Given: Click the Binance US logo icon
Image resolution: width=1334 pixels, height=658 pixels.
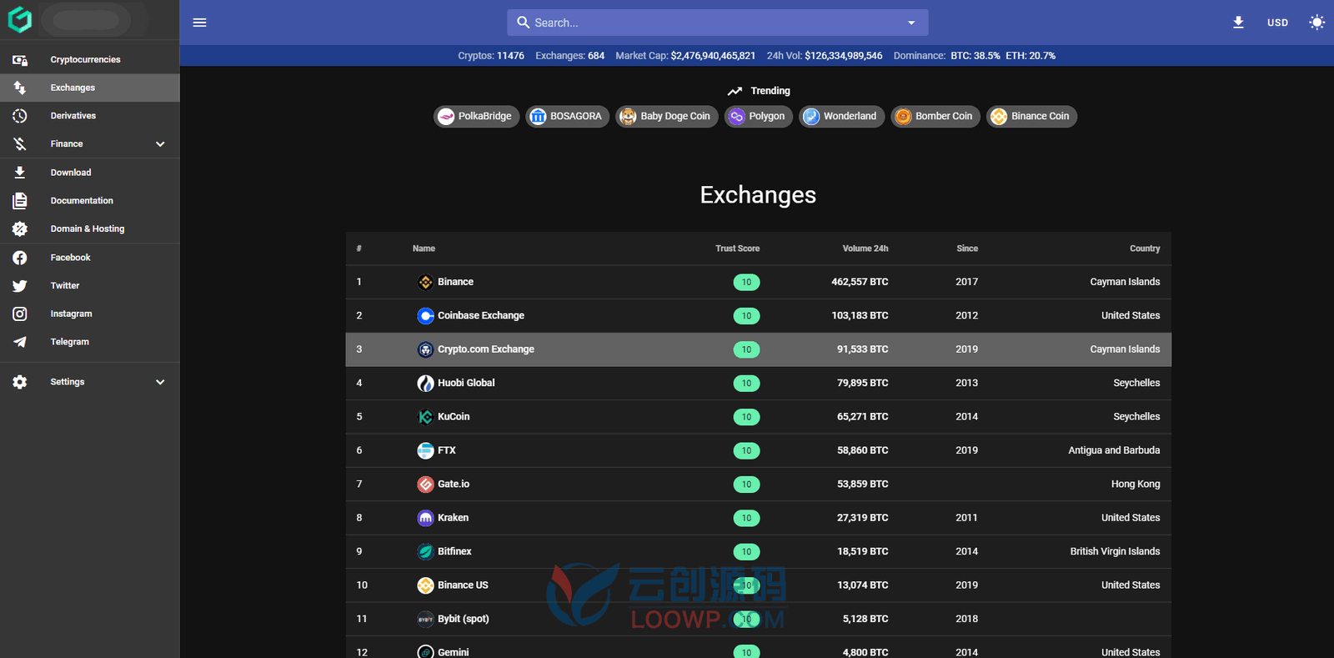Looking at the screenshot, I should click(425, 585).
